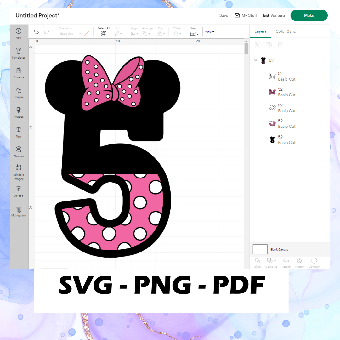Click the Blank Canvas swatch

[260, 249]
